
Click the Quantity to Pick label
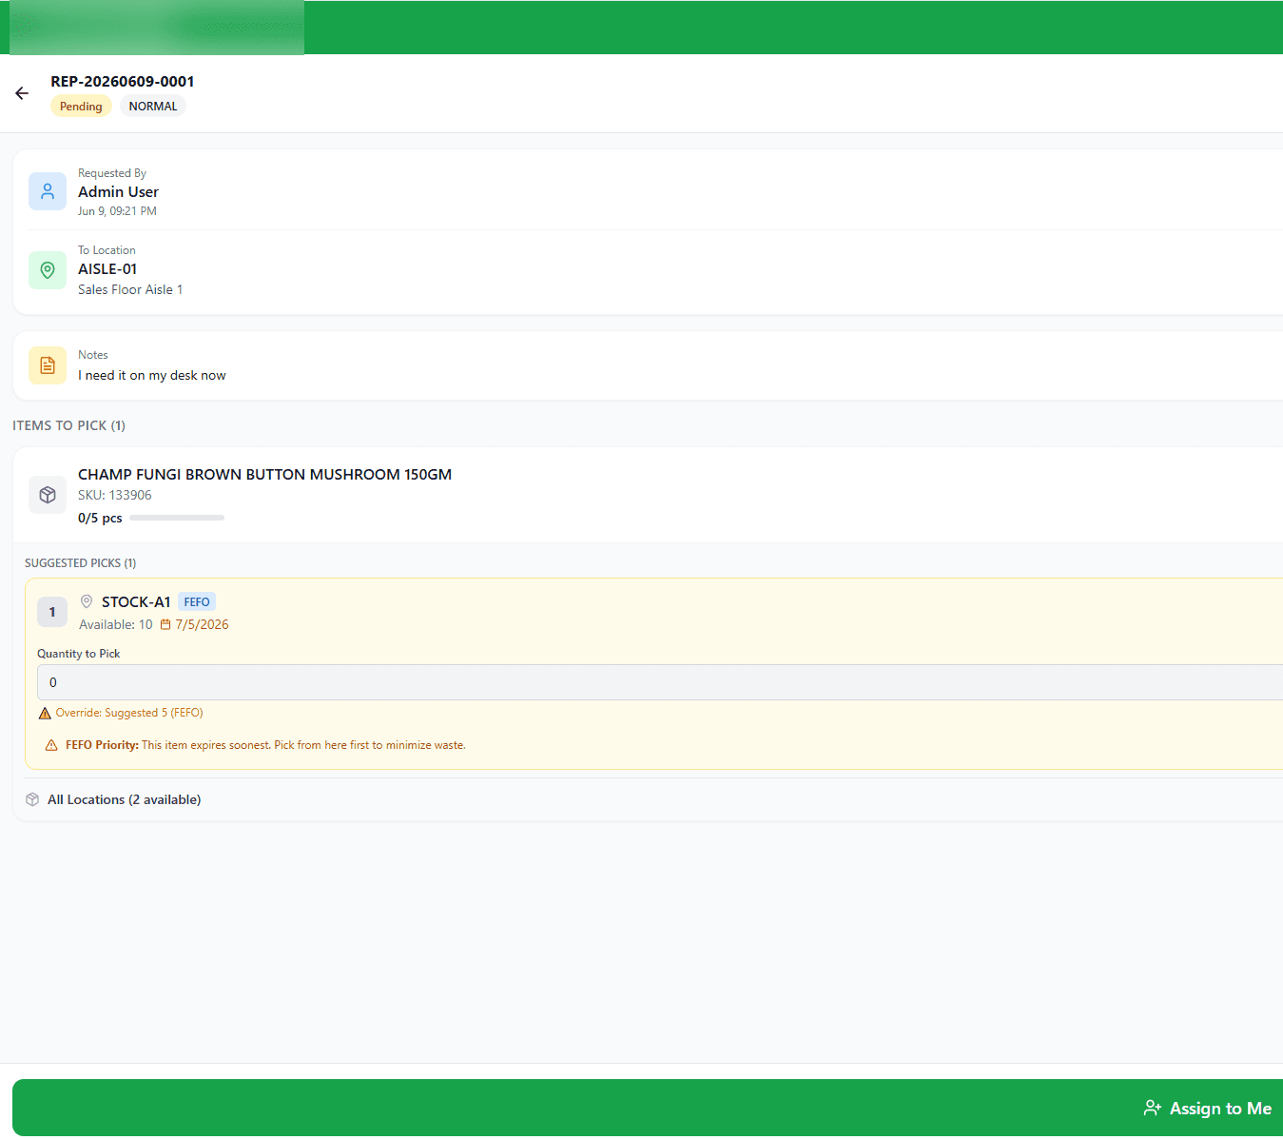click(79, 654)
